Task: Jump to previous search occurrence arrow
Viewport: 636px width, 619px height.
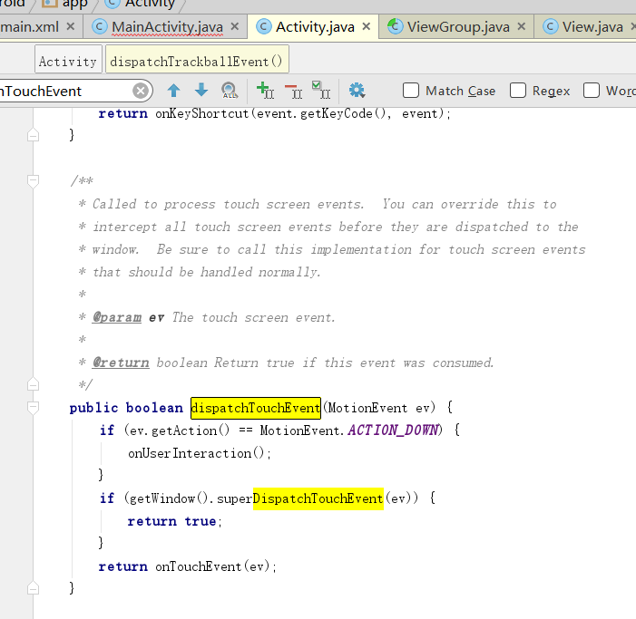Action: tap(174, 91)
